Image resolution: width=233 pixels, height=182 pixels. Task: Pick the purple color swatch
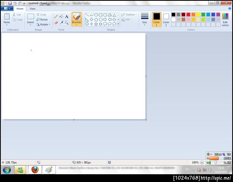point(218,14)
